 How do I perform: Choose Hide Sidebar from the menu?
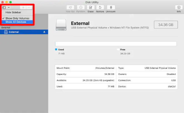tap(17, 12)
